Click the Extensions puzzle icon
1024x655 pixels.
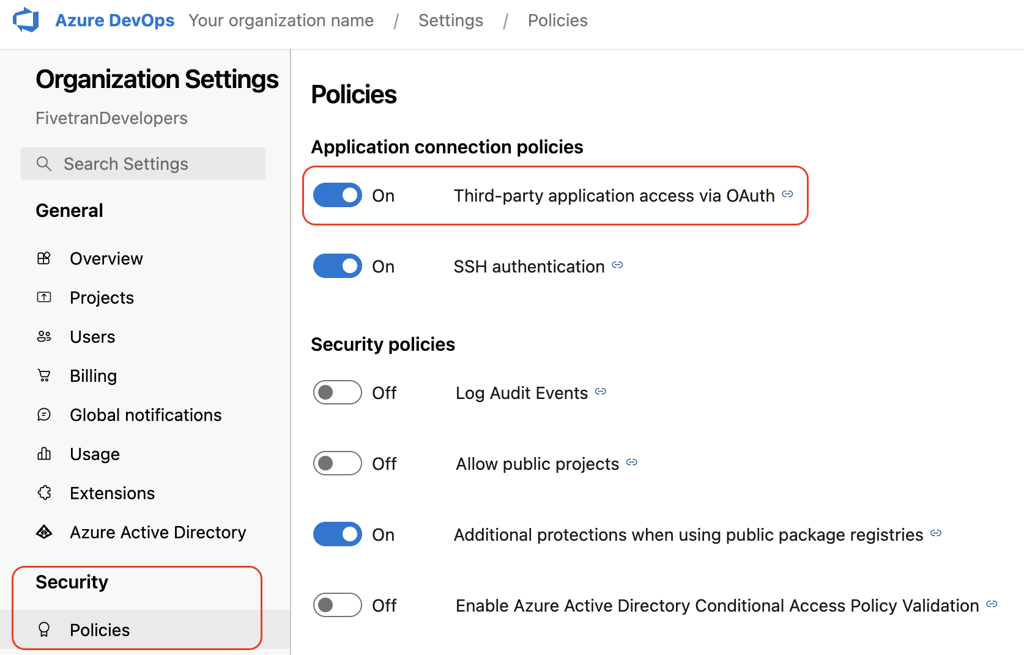[x=44, y=493]
